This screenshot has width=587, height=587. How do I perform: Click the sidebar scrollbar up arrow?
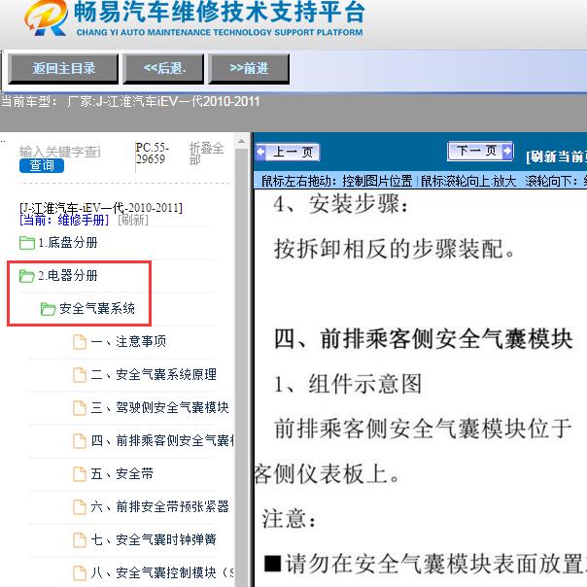click(241, 141)
